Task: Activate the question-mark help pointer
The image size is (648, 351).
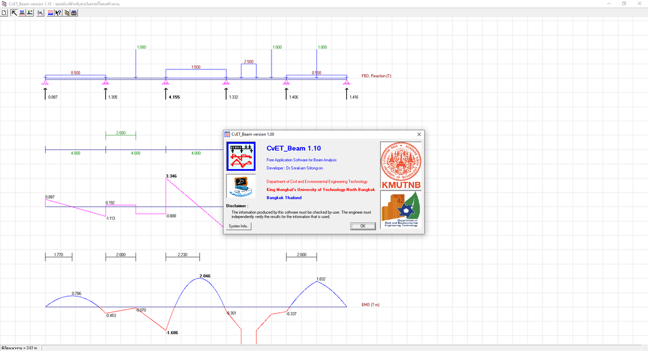Action: point(58,13)
